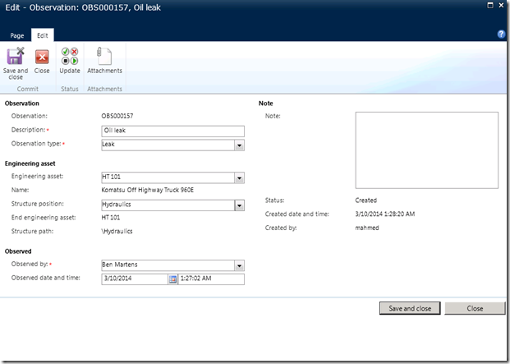Close the dialog with the X icon

click(501, 5)
